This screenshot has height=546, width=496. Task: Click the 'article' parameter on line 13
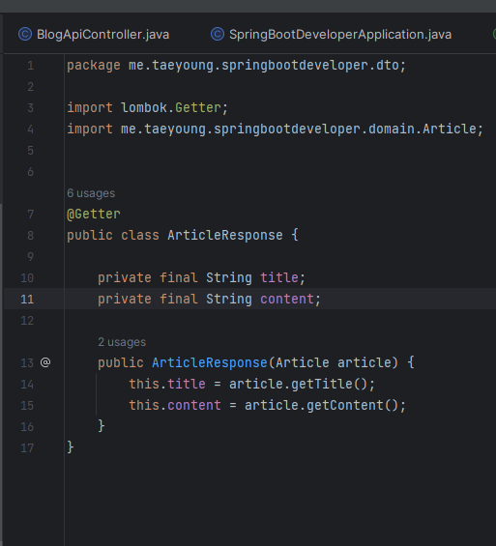[x=365, y=362]
